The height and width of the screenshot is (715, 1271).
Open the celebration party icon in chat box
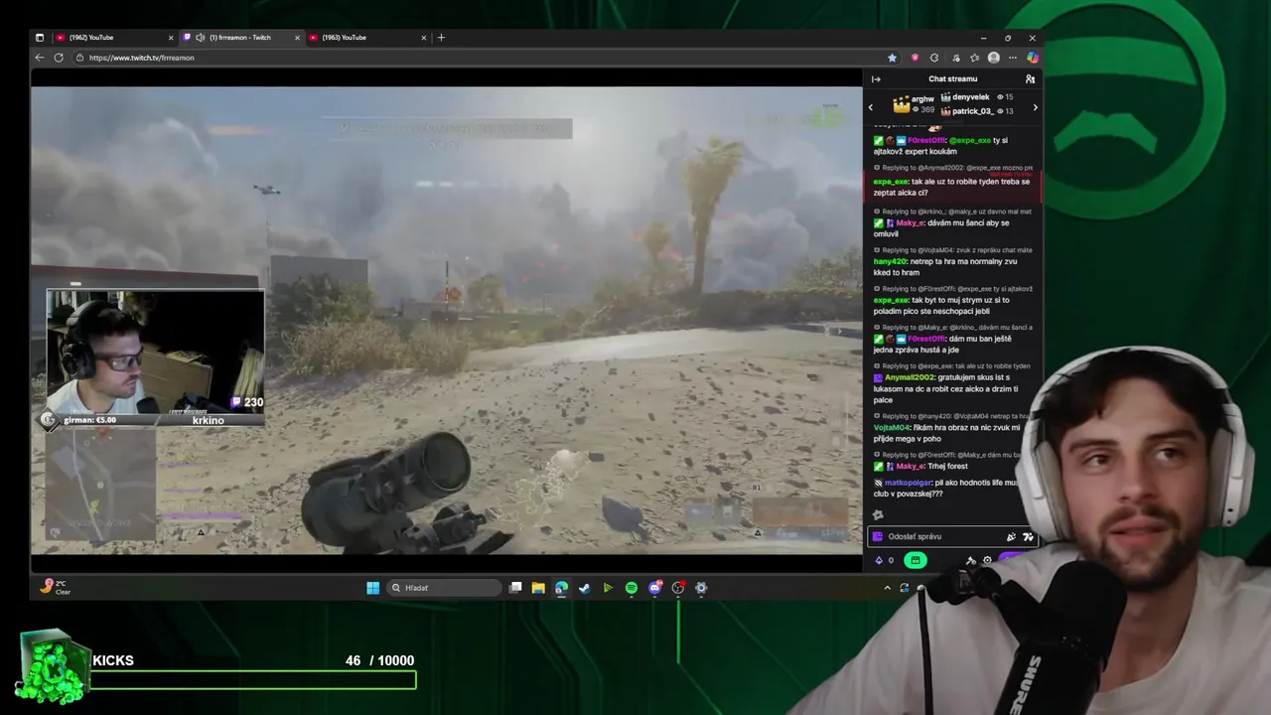1011,537
